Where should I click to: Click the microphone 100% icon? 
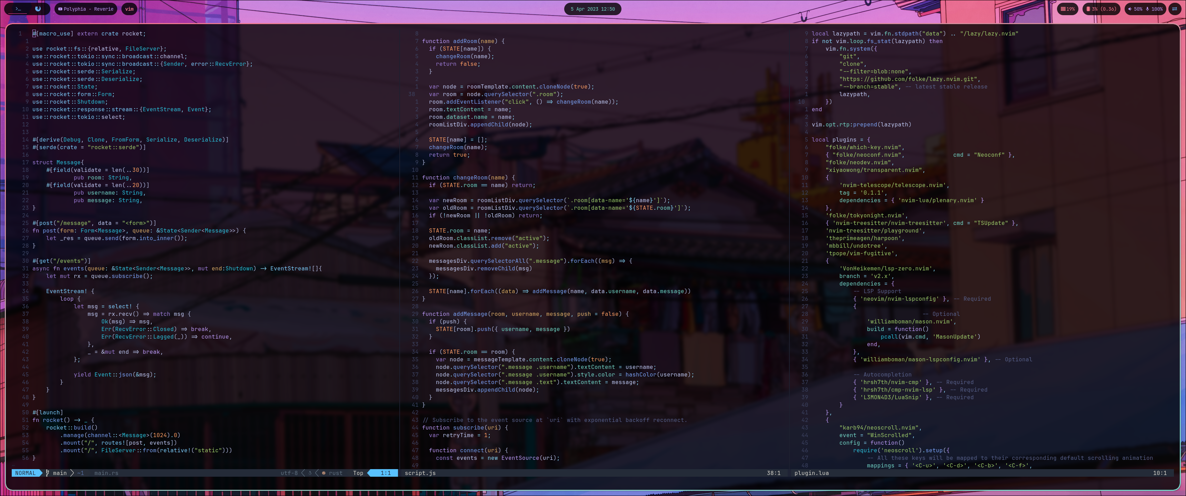(1147, 9)
